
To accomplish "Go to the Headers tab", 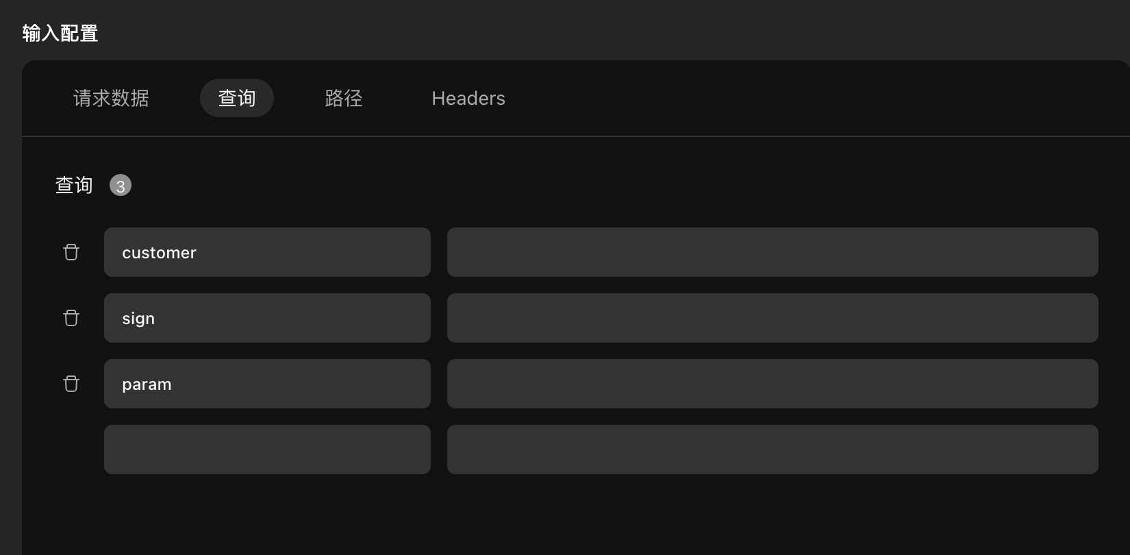I will pos(468,99).
